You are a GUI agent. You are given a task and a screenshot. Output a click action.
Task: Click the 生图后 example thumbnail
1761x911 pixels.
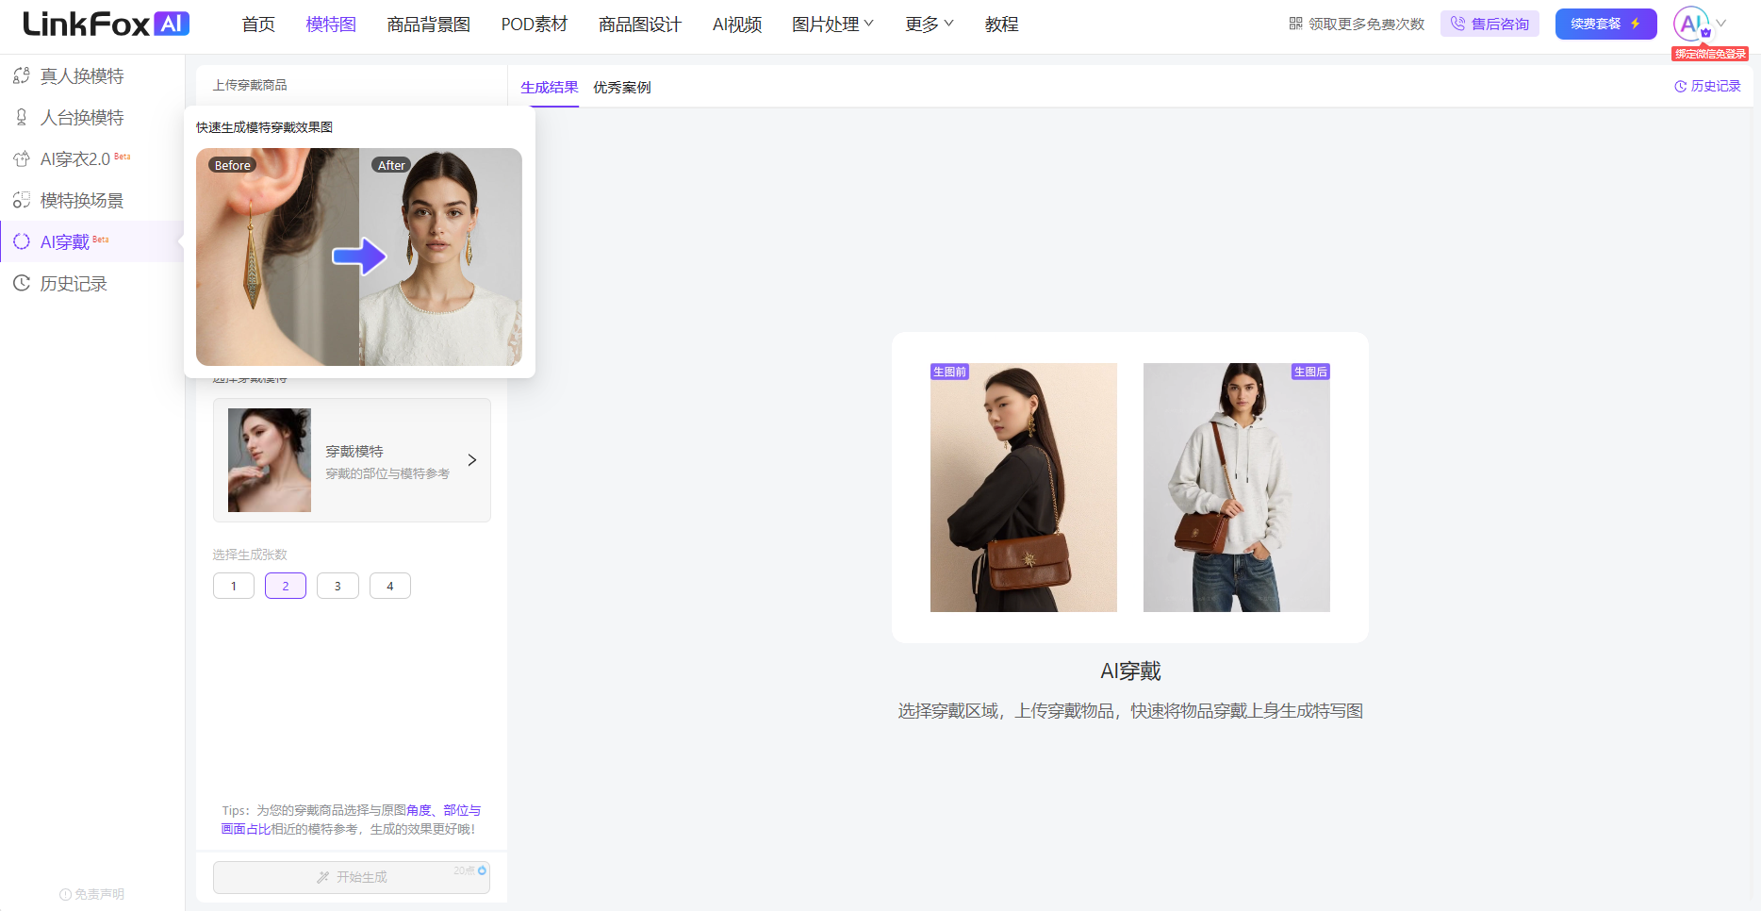coord(1236,488)
